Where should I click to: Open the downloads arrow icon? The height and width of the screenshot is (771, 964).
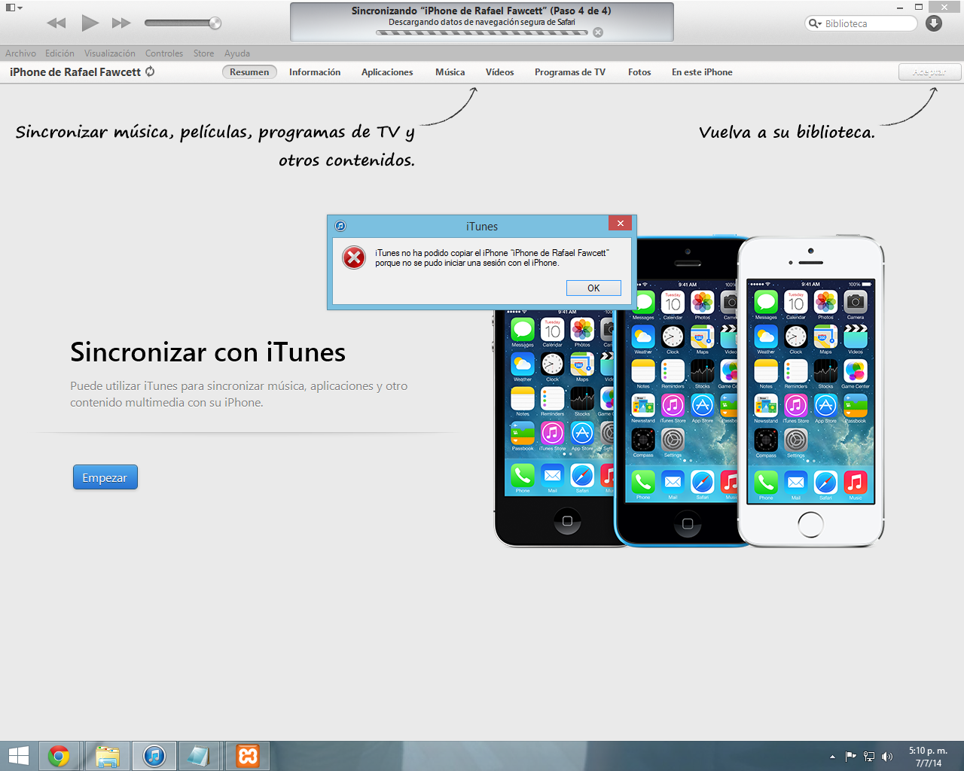[x=934, y=23]
